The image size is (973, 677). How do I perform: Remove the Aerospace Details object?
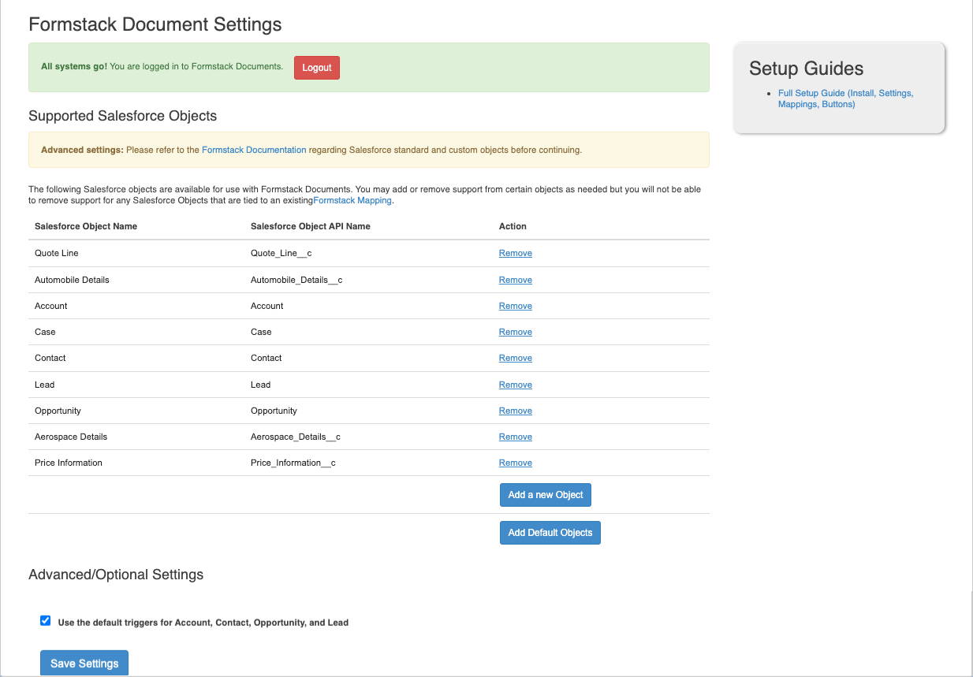[x=515, y=437]
